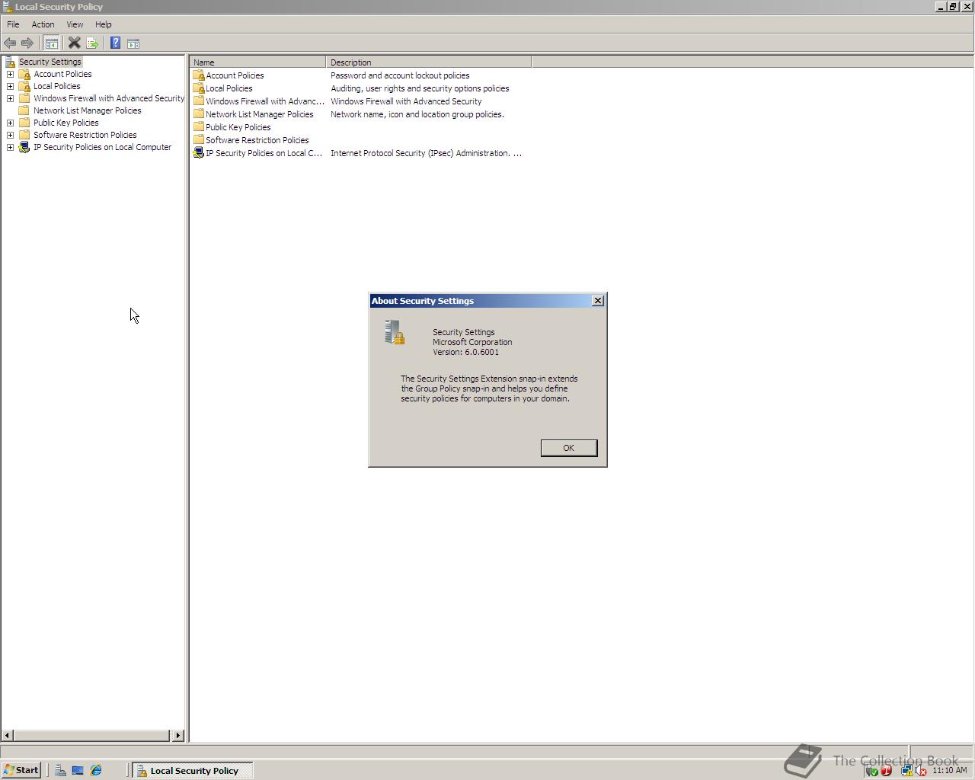Launch Internet Explorer from Quick Launch
This screenshot has width=975, height=780.
tap(96, 770)
